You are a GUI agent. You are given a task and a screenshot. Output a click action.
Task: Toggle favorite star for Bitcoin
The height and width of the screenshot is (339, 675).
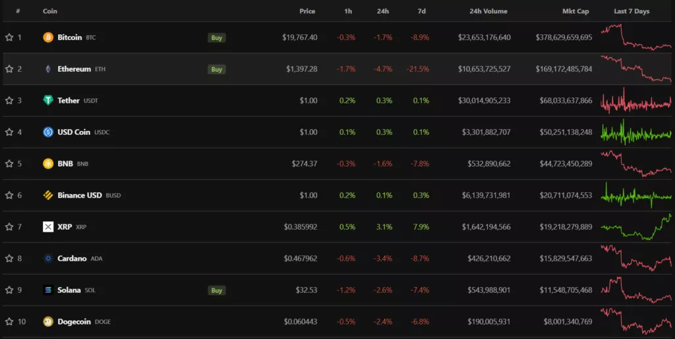(x=9, y=38)
